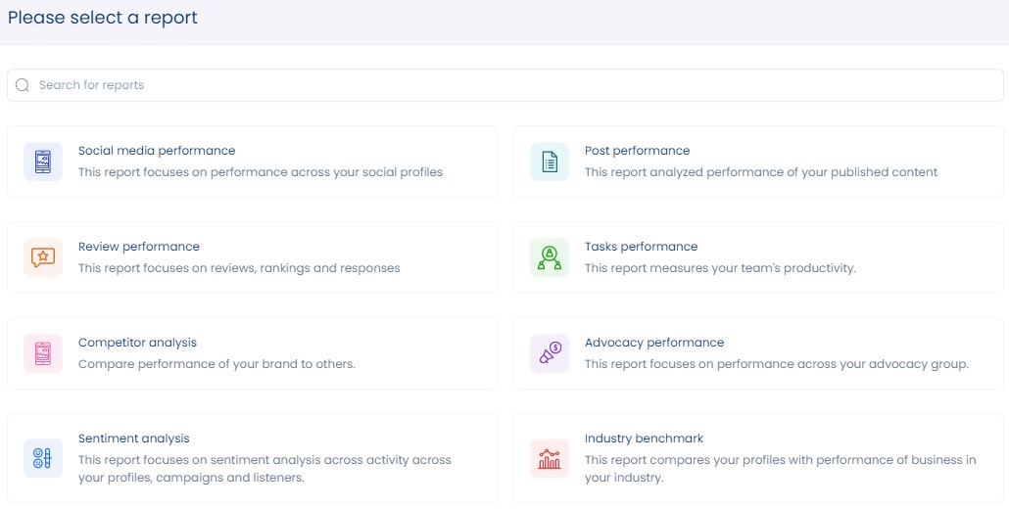Click 'This report measures your team's productivity' text
Image resolution: width=1009 pixels, height=509 pixels.
[720, 268]
